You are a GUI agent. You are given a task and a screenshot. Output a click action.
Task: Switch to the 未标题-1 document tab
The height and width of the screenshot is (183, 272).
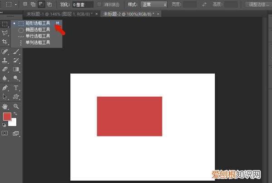(59, 14)
